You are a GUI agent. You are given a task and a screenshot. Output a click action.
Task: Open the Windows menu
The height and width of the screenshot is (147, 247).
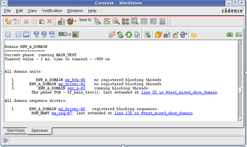[x=75, y=11]
